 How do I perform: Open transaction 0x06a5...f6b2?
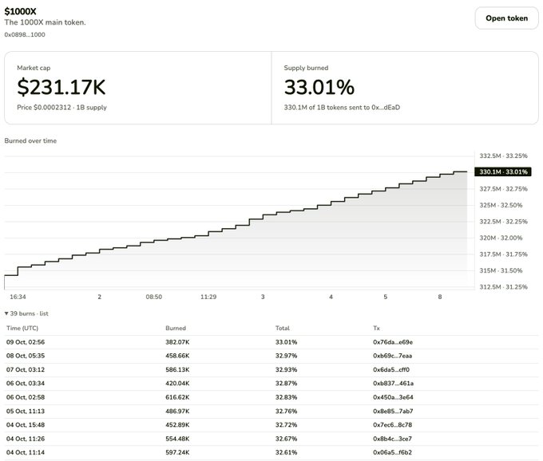click(x=392, y=452)
